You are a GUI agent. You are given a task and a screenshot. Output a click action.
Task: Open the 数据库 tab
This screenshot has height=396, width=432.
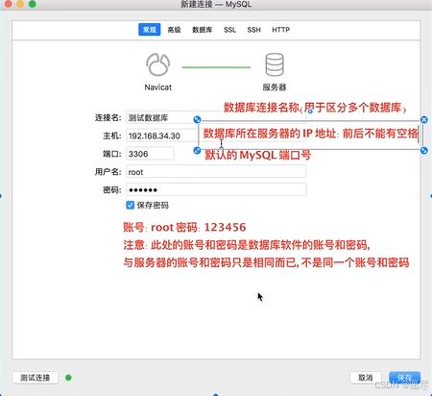pos(202,30)
